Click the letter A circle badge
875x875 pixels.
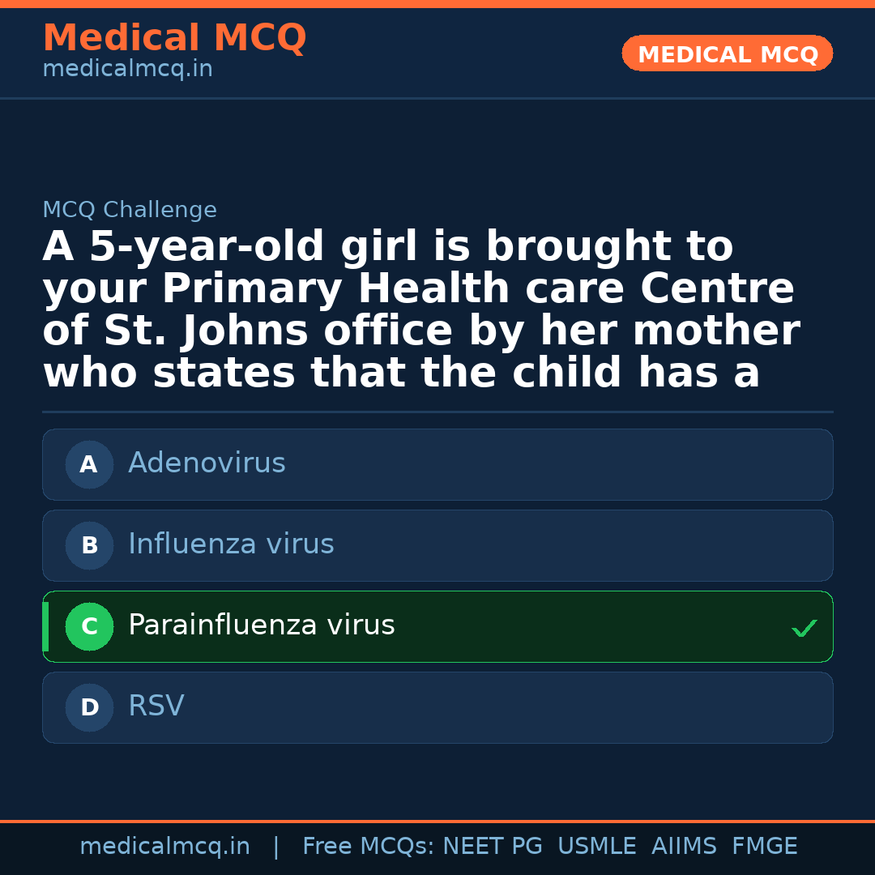click(x=89, y=464)
